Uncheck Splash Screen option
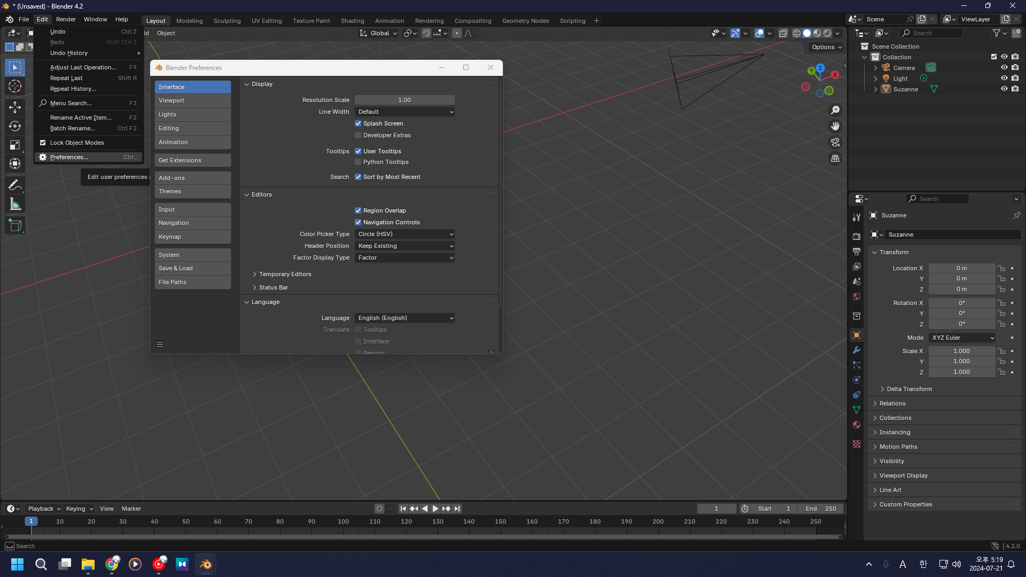Screen dimensions: 1026x577 [x=358, y=123]
